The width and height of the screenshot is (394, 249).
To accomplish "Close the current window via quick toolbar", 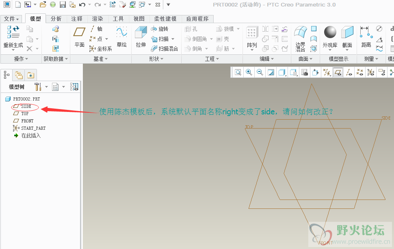I will point(158,4).
